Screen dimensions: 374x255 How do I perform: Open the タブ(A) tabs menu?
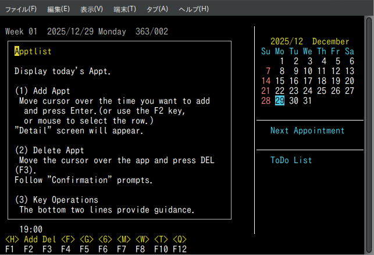coord(157,9)
